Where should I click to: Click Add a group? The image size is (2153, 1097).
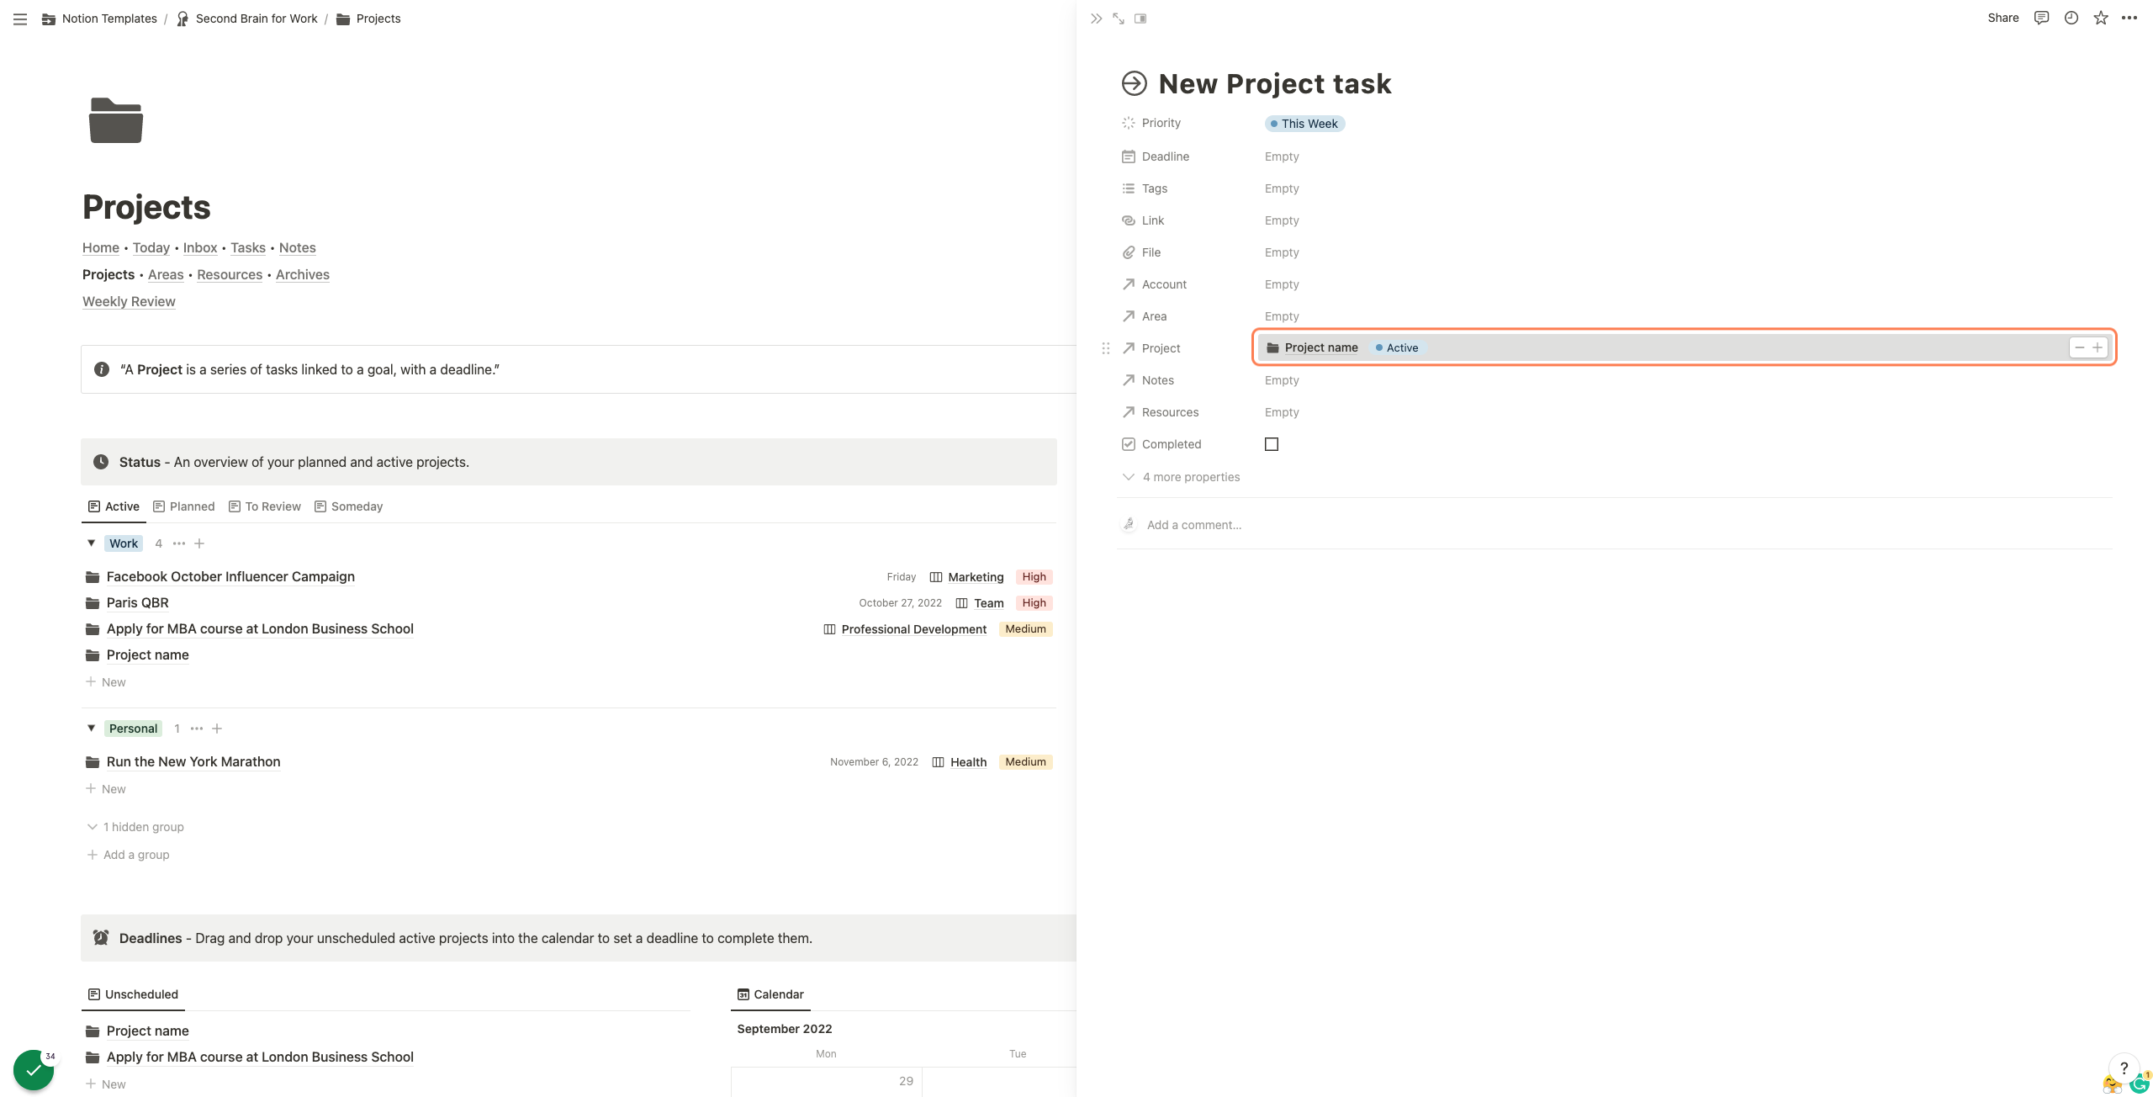click(128, 855)
